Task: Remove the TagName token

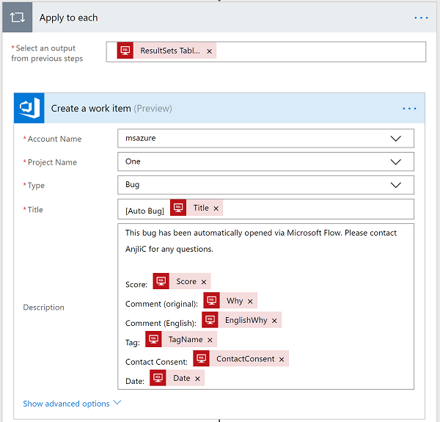Action: [210, 340]
